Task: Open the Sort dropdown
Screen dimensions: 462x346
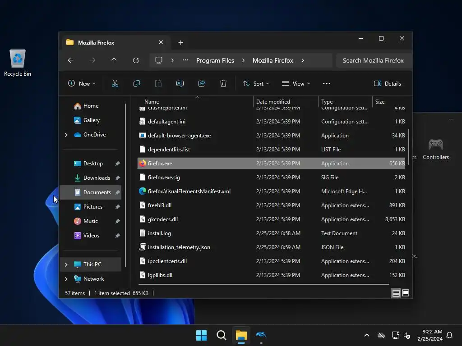Action: coord(256,83)
